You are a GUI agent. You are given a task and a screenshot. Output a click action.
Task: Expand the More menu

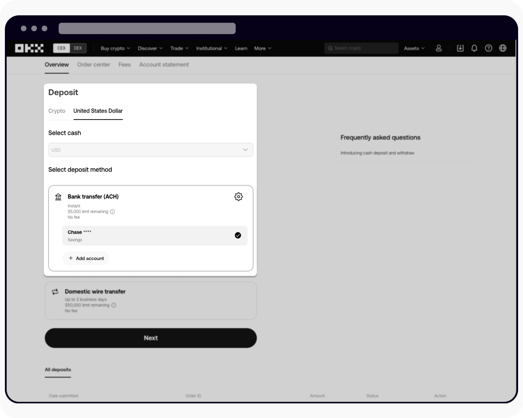point(263,48)
